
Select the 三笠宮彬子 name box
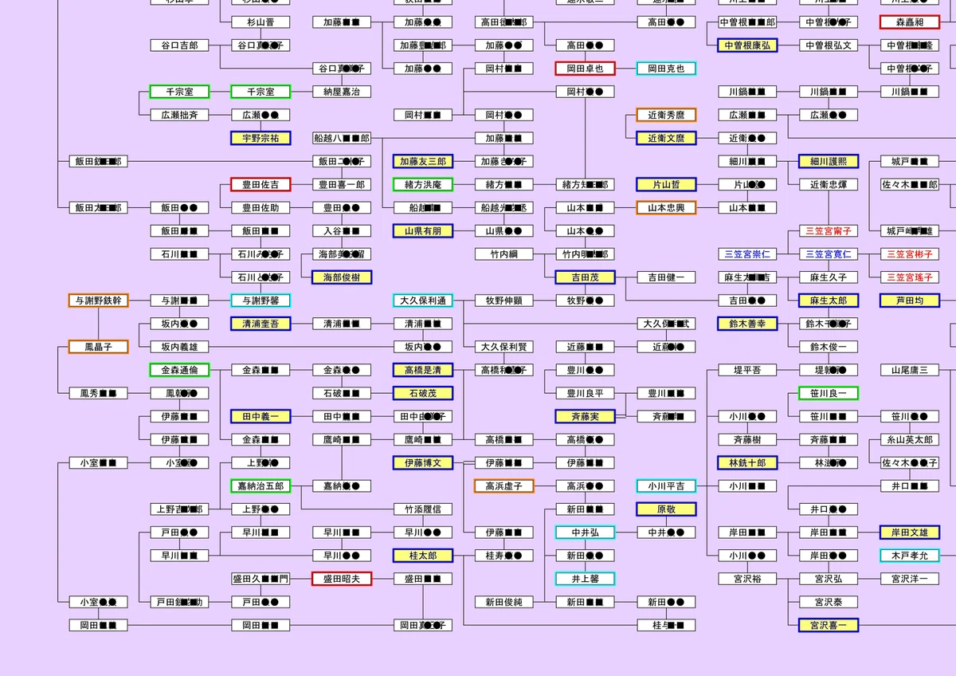(x=909, y=254)
